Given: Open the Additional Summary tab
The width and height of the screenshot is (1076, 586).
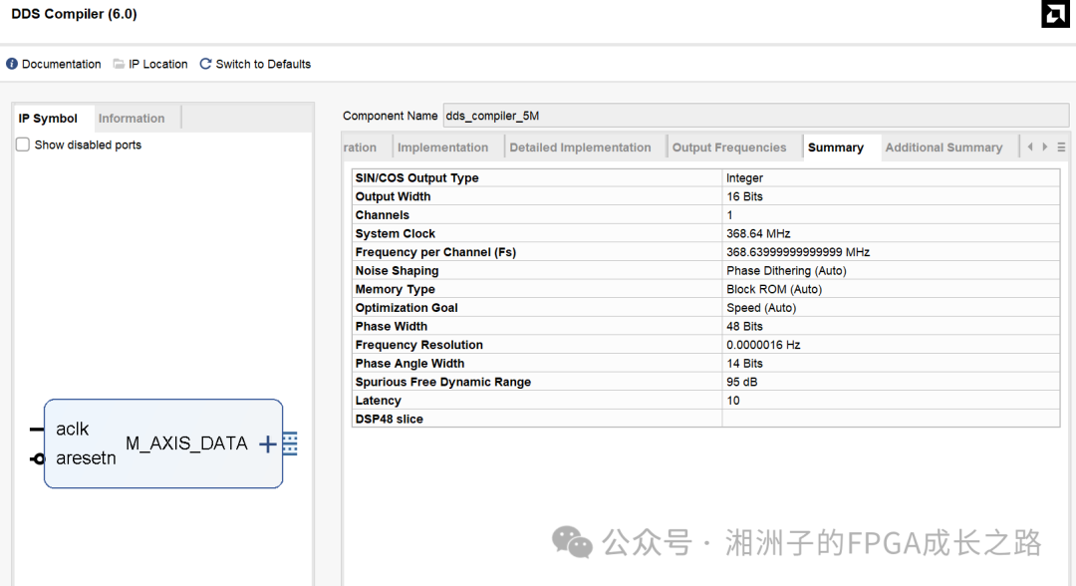Looking at the screenshot, I should point(943,147).
